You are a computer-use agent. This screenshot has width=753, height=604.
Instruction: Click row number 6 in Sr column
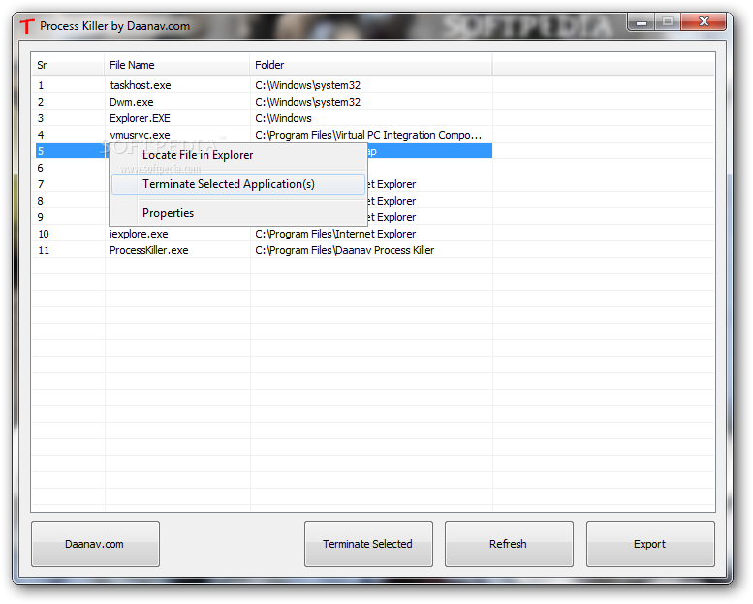pos(41,168)
